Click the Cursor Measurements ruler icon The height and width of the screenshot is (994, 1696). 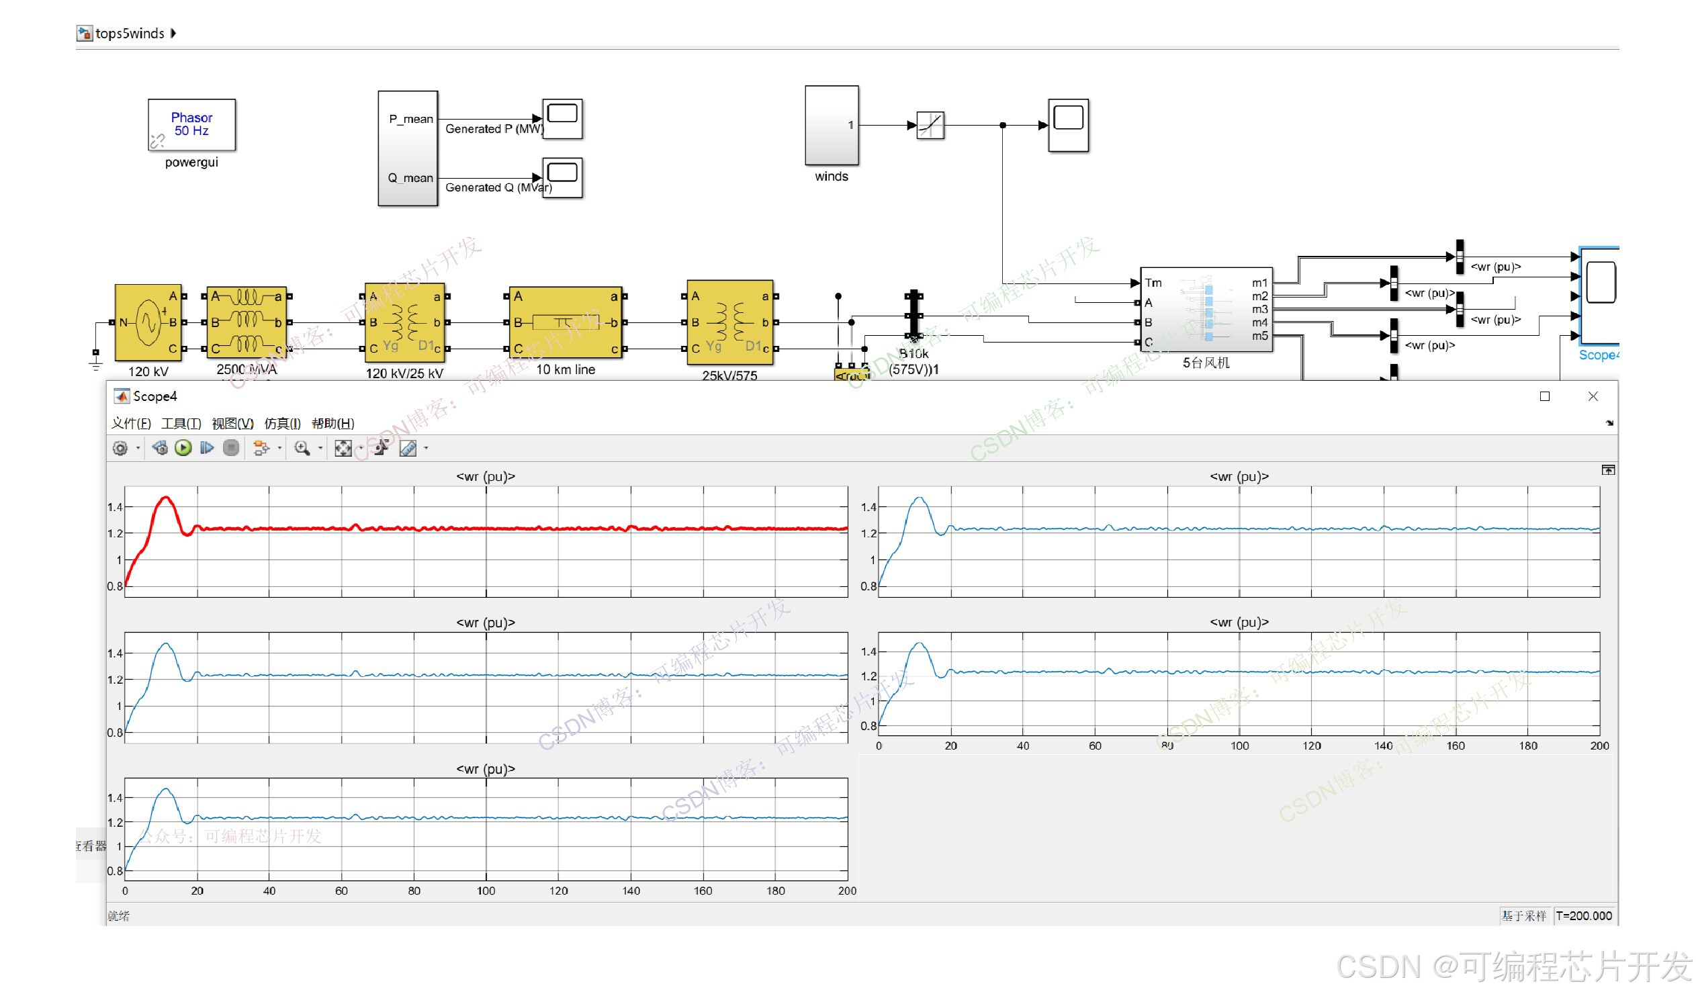408,448
